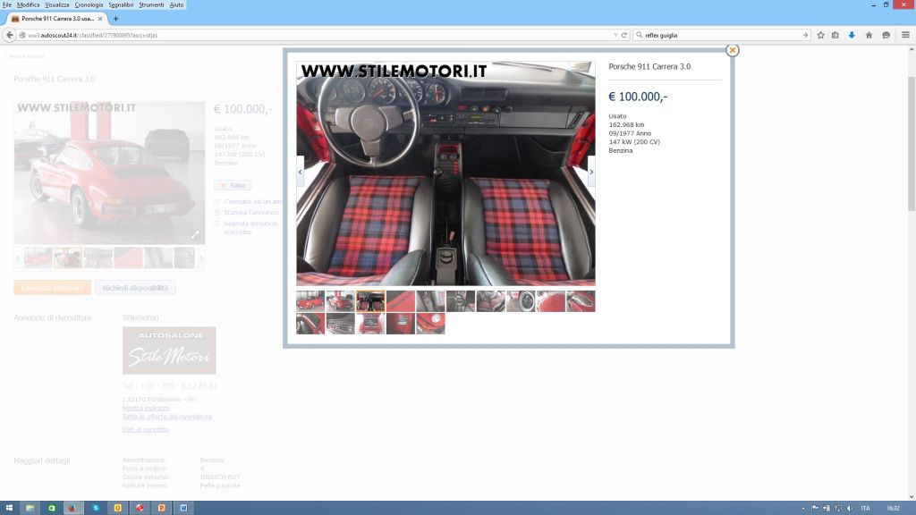Screen dimensions: 916x515
Task: Open Word from the taskbar
Action: tap(183, 508)
